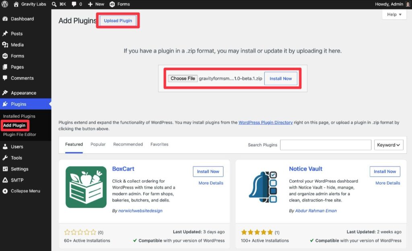Open the BoxCart title link
Image resolution: width=412 pixels, height=251 pixels.
123,169
